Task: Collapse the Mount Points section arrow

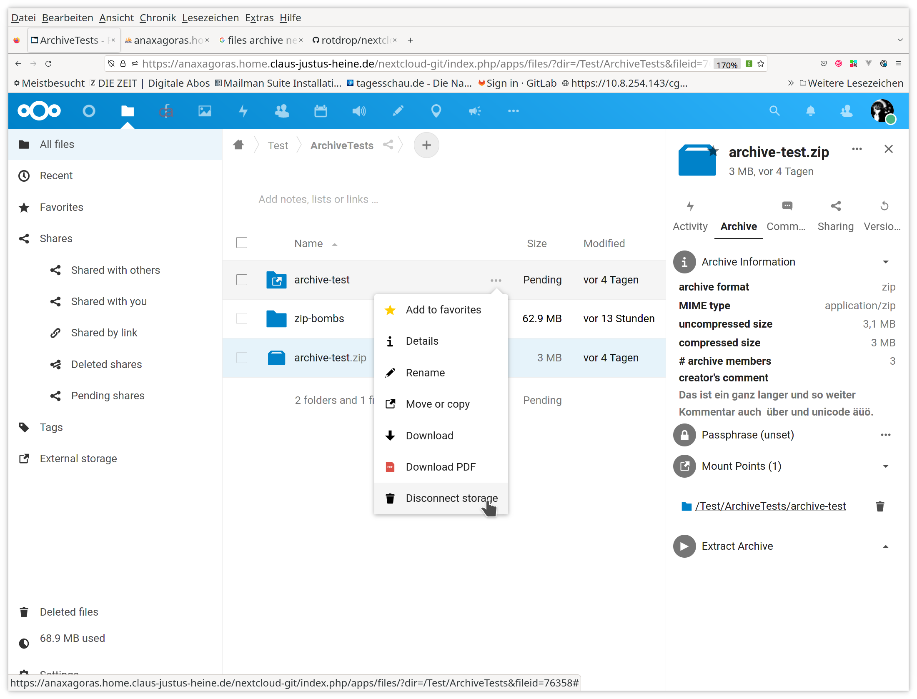Action: (x=886, y=466)
